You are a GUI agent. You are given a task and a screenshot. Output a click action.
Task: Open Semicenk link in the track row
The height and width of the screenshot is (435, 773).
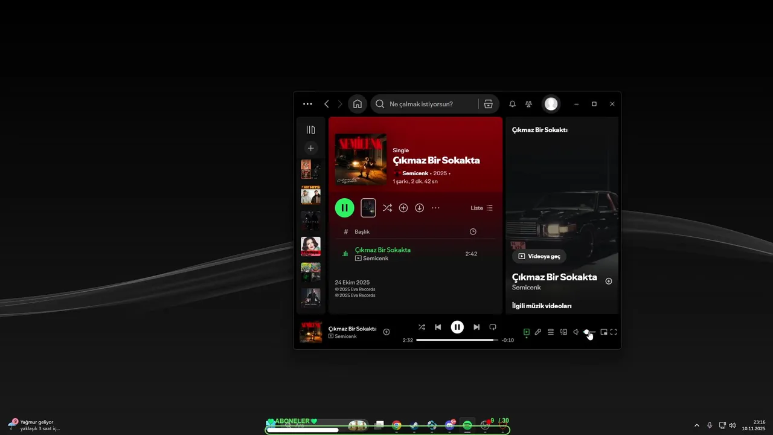[376, 258]
